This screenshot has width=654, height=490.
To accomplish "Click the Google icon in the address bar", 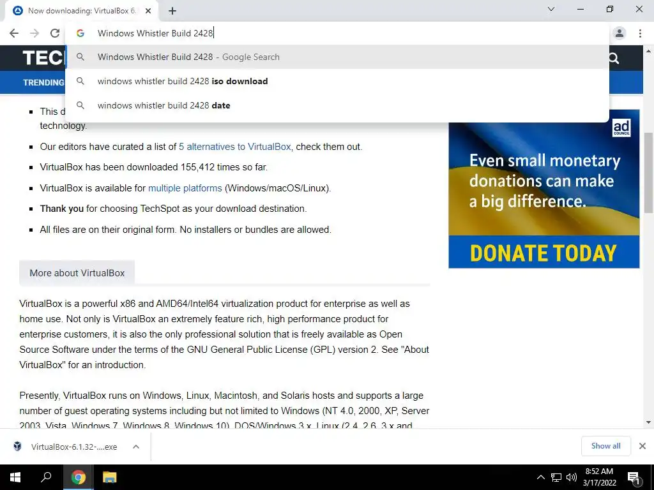I will pos(80,33).
